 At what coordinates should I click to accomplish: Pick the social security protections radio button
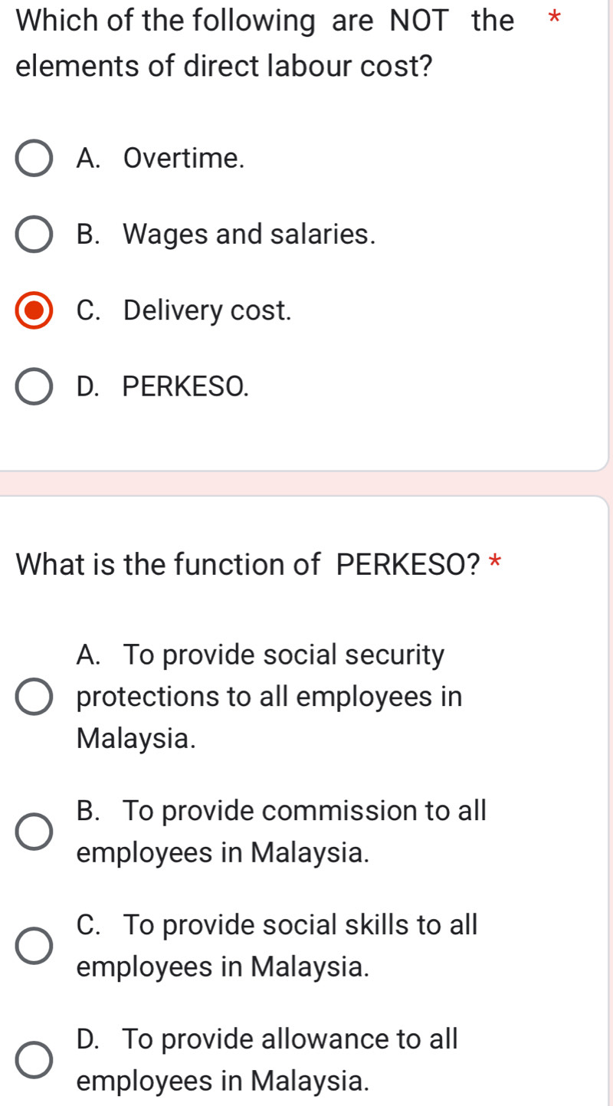pos(34,697)
